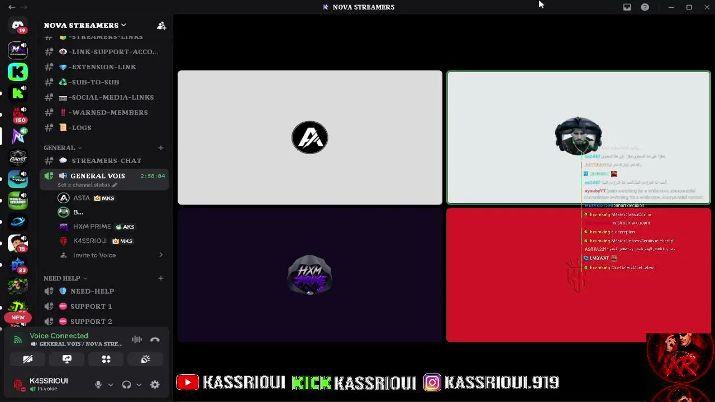The height and width of the screenshot is (402, 715).
Task: Select the WARNED-MEMBERS channel
Action: click(x=104, y=112)
